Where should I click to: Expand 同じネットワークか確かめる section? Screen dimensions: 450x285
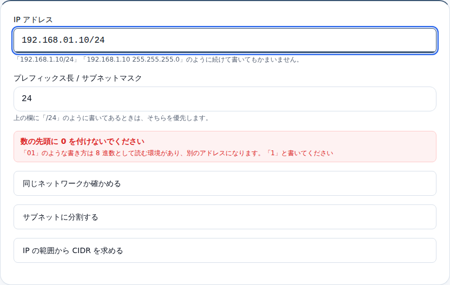[x=225, y=183]
